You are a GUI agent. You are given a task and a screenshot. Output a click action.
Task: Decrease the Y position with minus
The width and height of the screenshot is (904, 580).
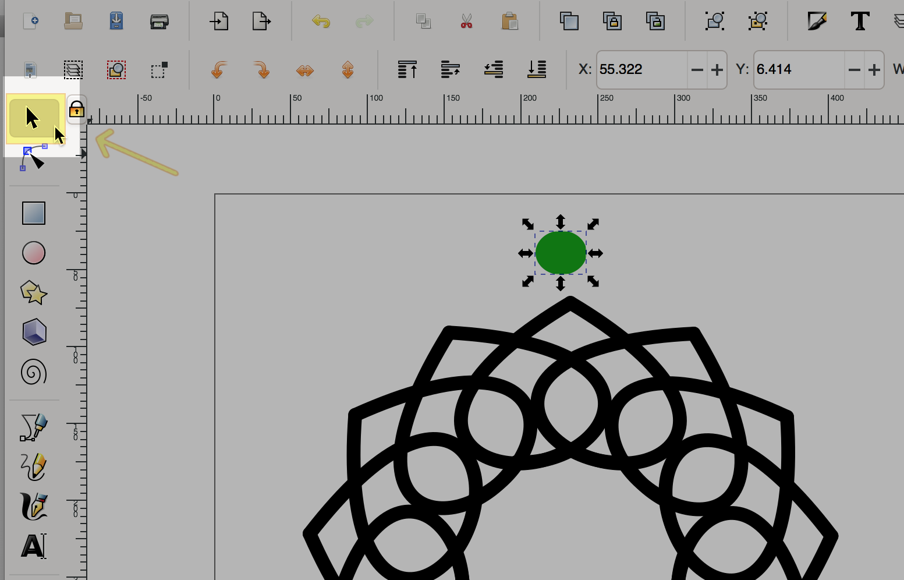point(854,70)
